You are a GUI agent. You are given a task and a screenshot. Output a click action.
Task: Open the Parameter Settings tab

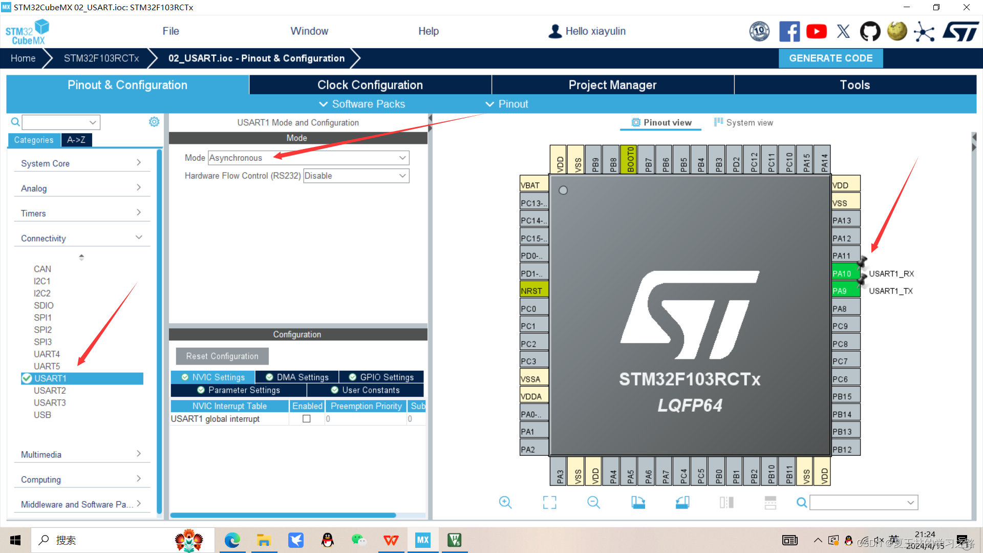[239, 390]
